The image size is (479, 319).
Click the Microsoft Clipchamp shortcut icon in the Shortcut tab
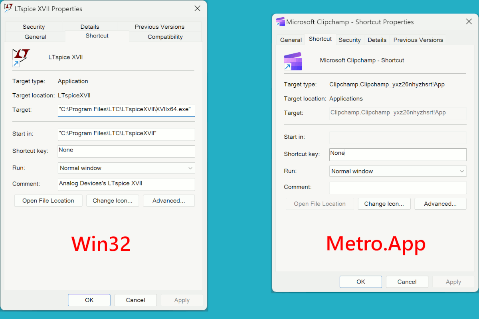[293, 61]
